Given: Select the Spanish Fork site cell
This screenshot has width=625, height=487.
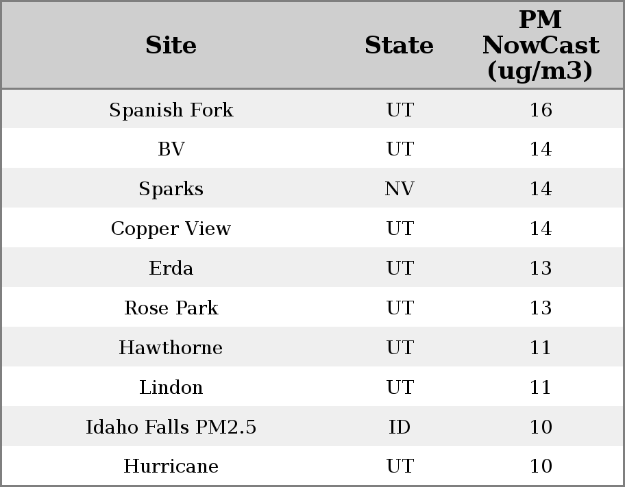Looking at the screenshot, I should coord(171,110).
